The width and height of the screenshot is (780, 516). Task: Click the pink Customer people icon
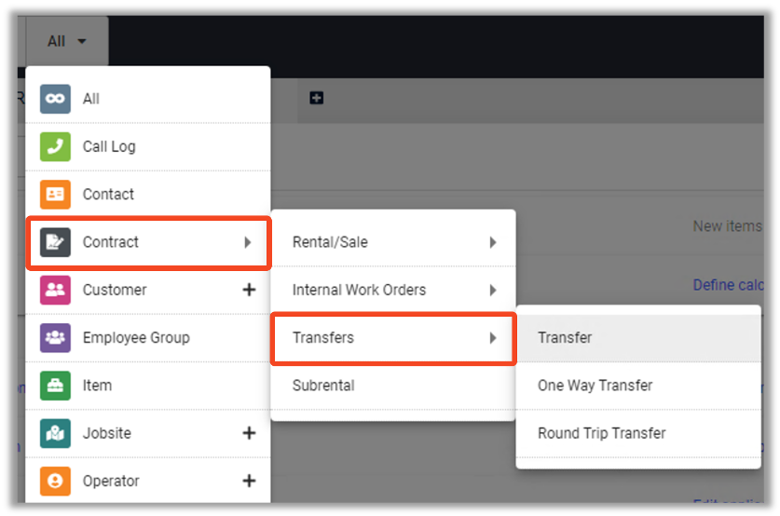point(55,290)
